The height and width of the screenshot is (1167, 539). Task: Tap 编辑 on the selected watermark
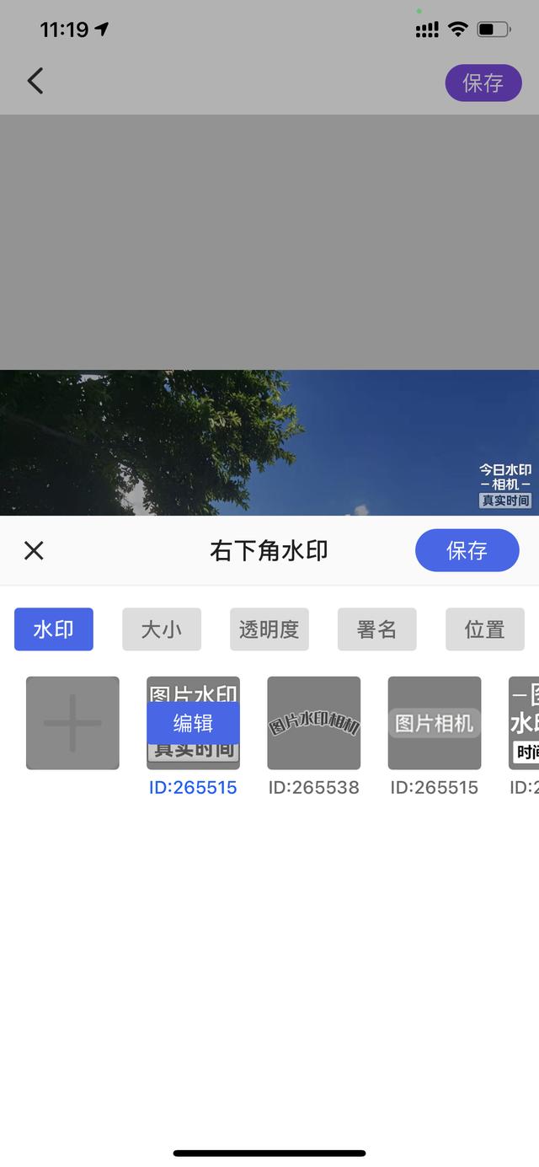click(193, 723)
